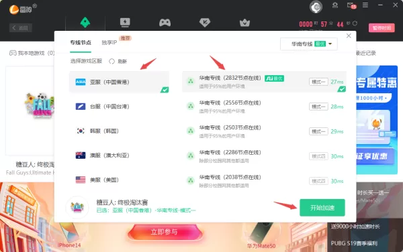Select the 韩服（韩国）server region
This screenshot has width=403, height=252.
[120, 131]
